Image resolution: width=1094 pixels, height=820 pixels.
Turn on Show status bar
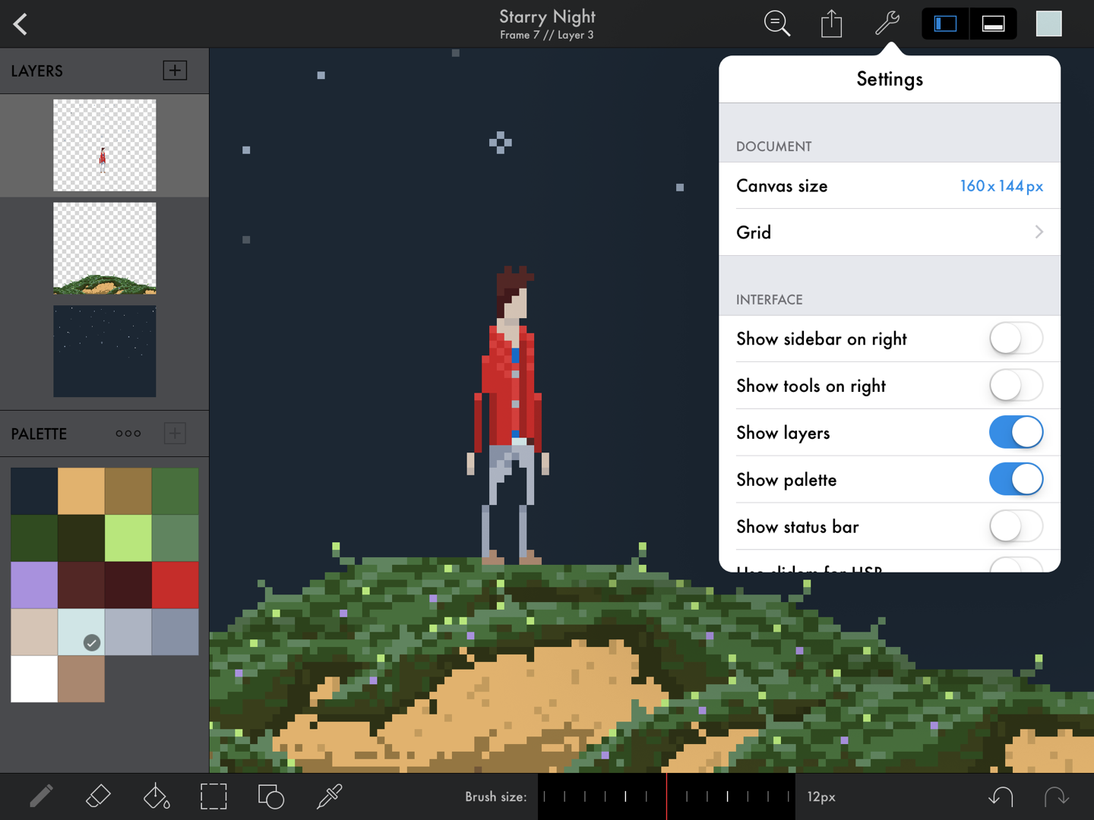pyautogui.click(x=1017, y=526)
